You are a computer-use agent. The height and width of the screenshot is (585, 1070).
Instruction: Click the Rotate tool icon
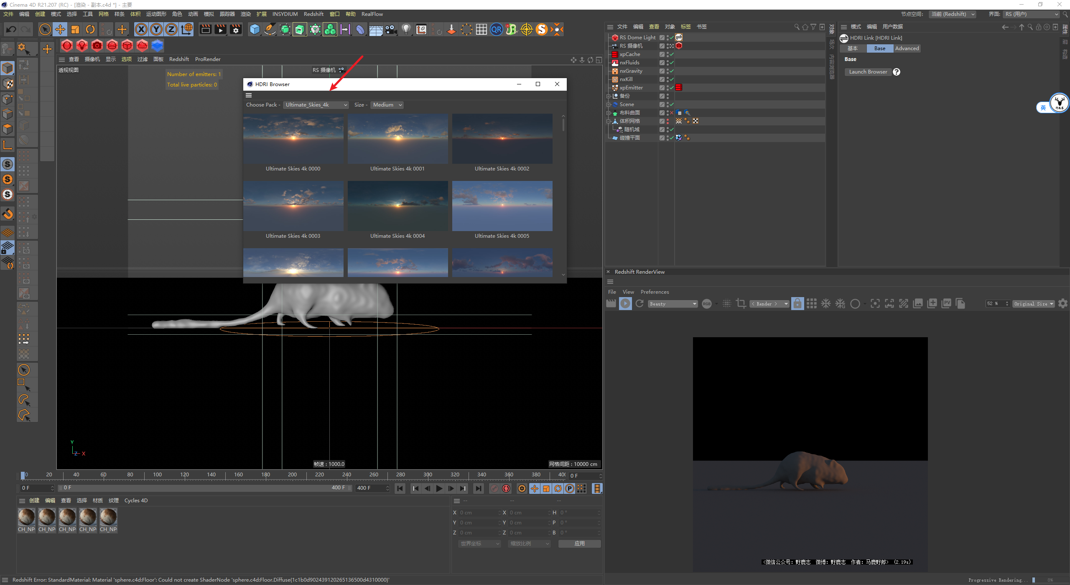pos(90,29)
